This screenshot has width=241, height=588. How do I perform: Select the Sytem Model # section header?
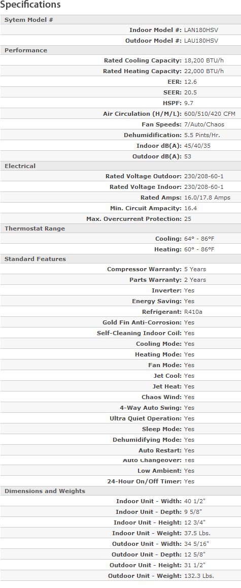point(120,20)
